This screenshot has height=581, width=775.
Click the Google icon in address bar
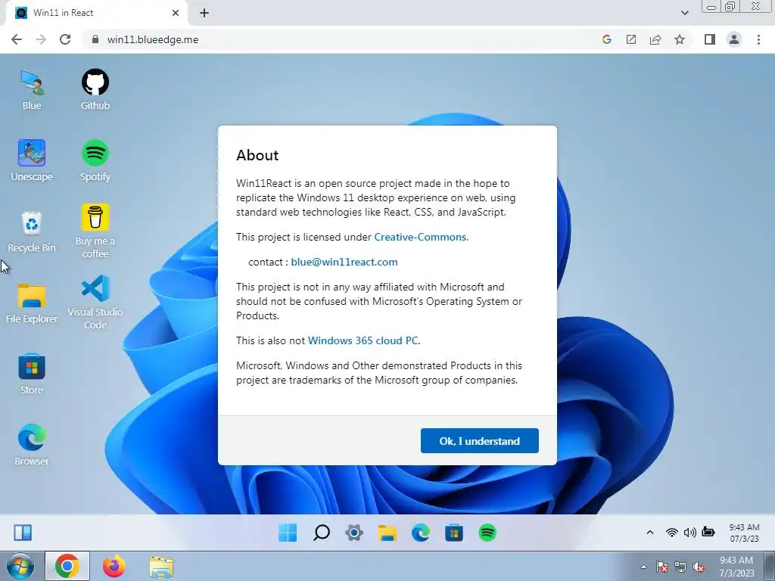[607, 39]
